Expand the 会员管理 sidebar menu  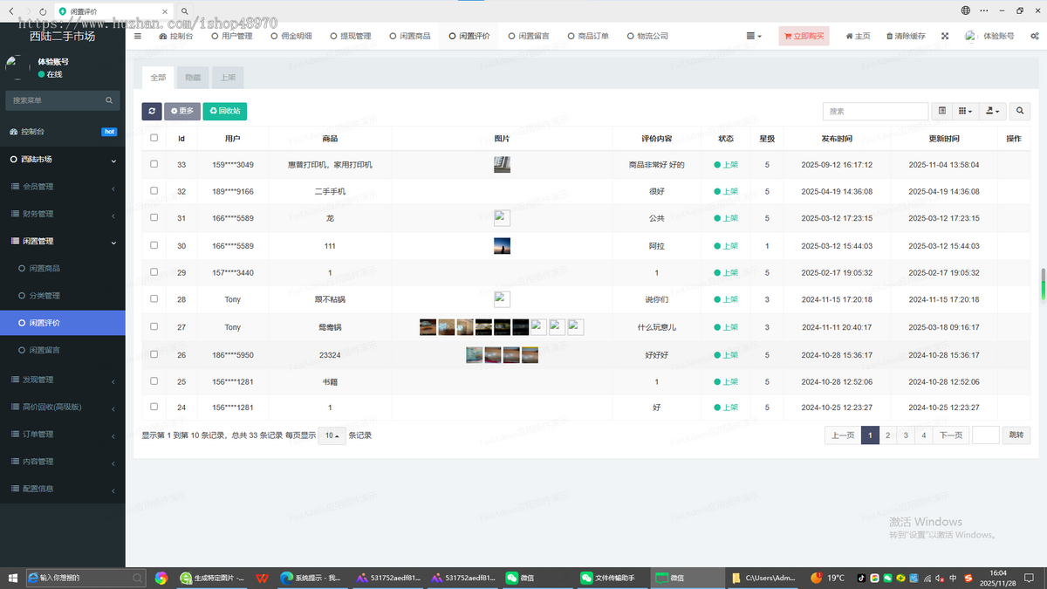[63, 187]
